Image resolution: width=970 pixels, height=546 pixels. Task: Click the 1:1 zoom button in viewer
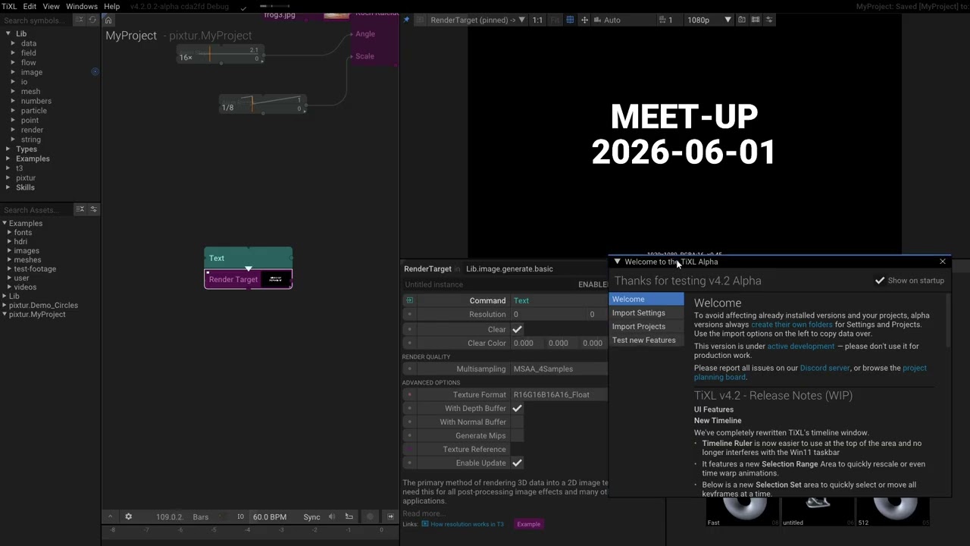click(537, 20)
